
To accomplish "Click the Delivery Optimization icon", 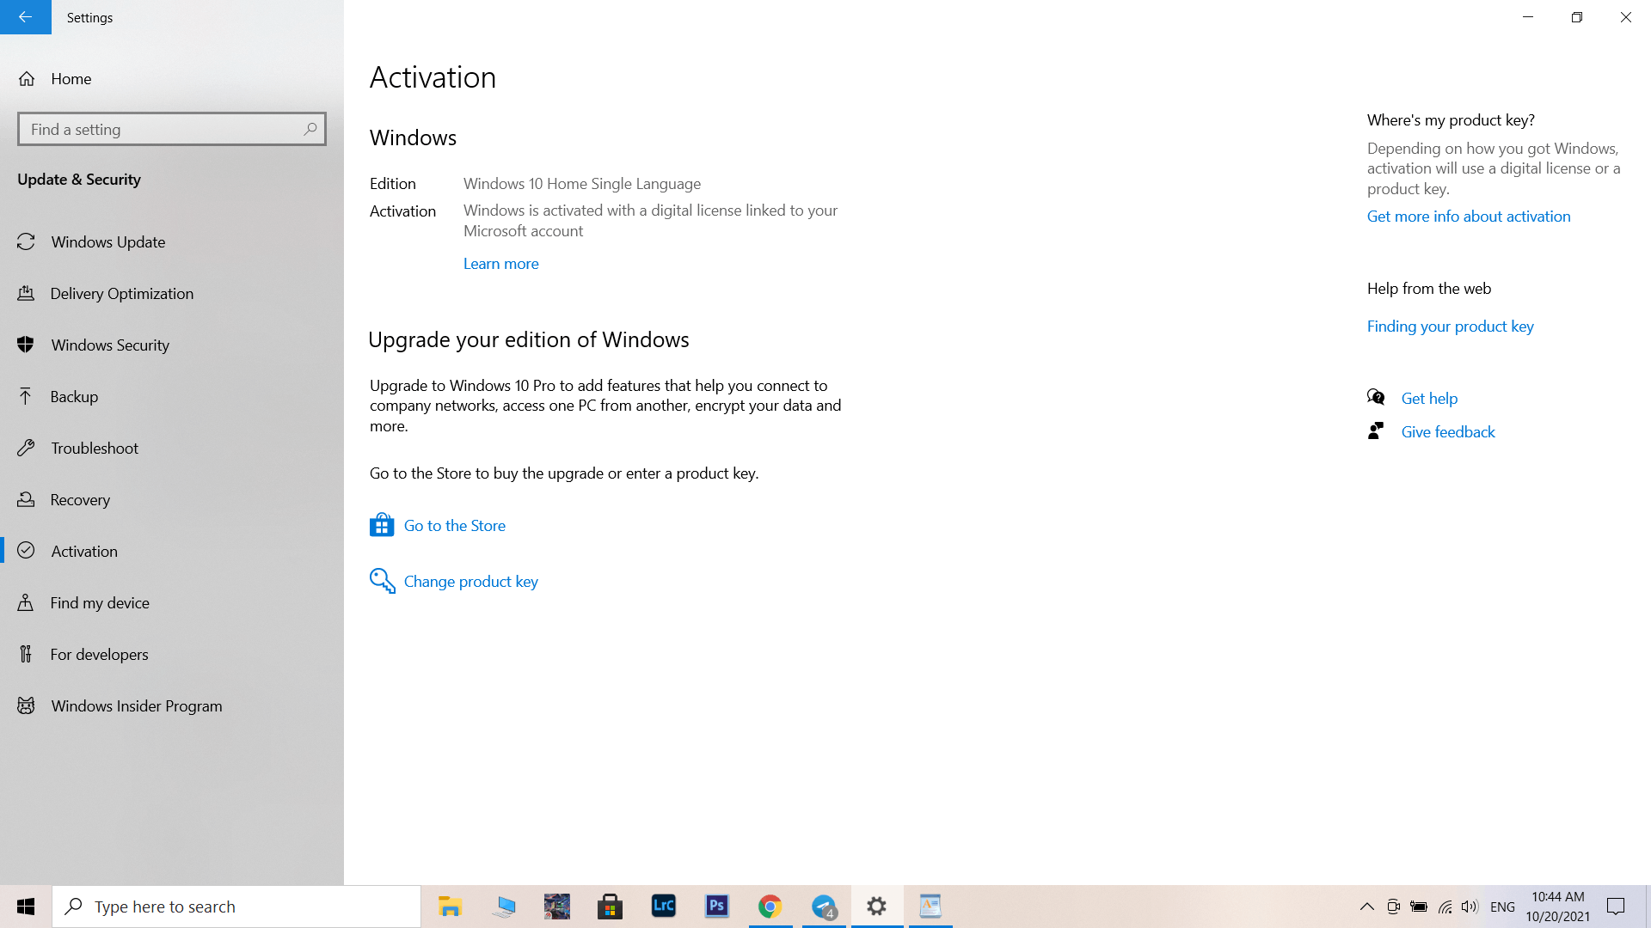I will tap(26, 293).
